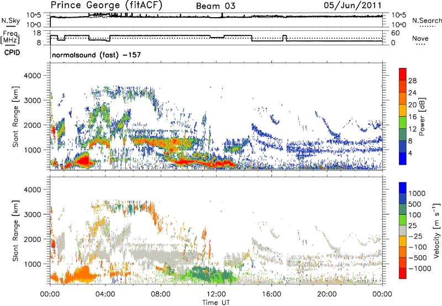Click the 'N.Sky' legend label

pyautogui.click(x=10, y=21)
